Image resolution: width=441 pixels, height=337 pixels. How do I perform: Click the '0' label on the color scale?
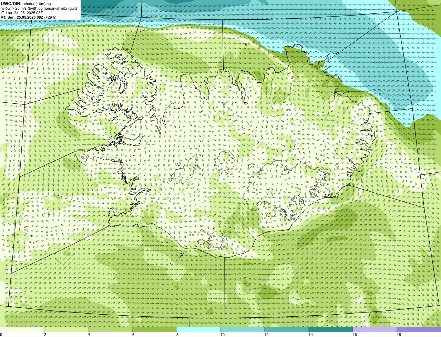pyautogui.click(x=1, y=335)
